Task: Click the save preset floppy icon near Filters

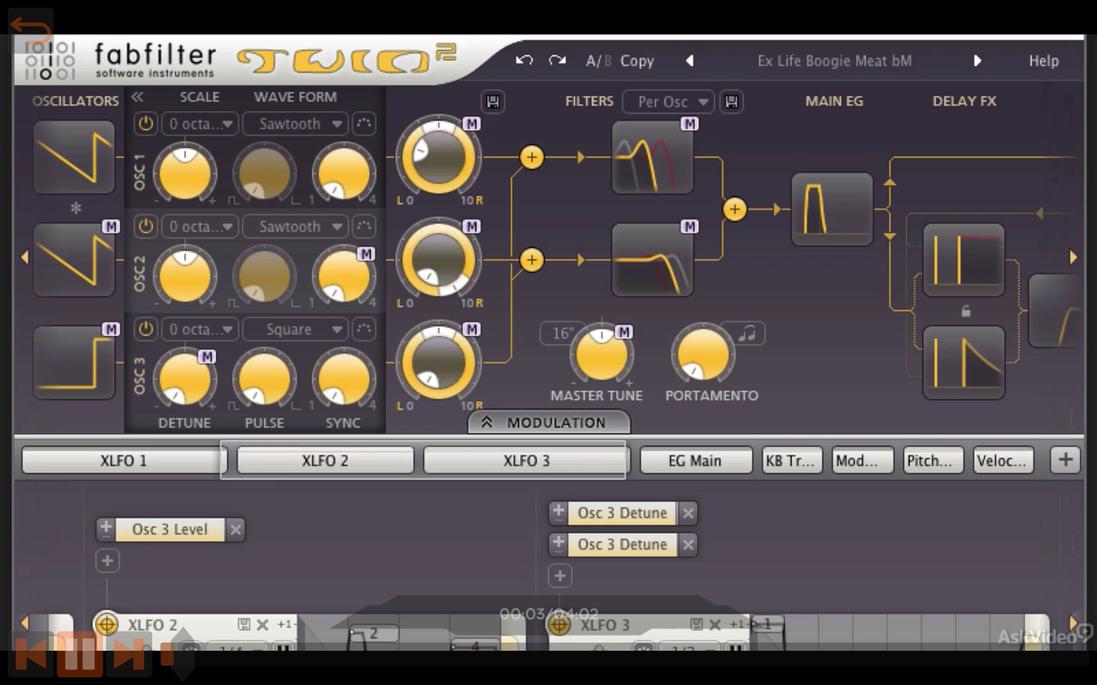Action: (x=731, y=101)
